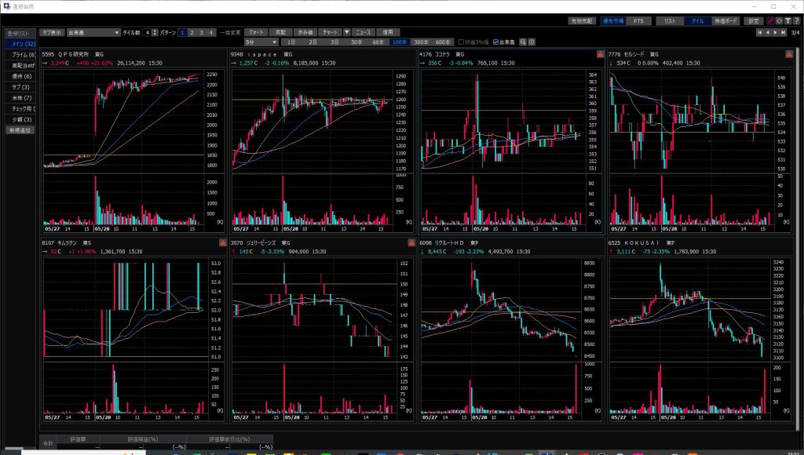This screenshot has height=455, width=804.
Task: Select the サブ (3) list tab
Action: tap(20, 87)
